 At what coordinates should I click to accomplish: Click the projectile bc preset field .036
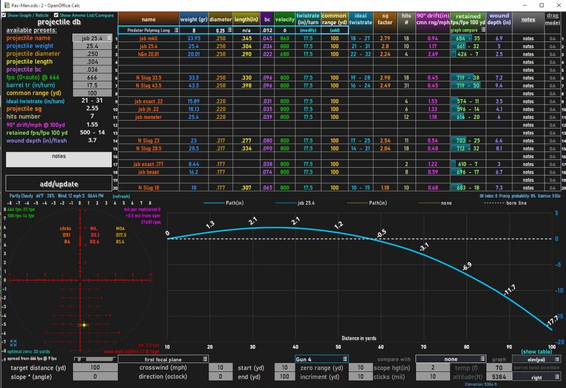[x=92, y=69]
